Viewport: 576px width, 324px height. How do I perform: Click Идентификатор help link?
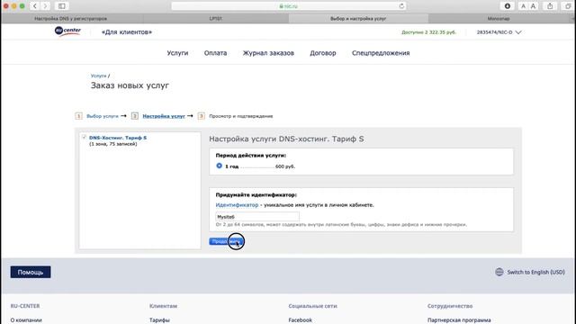237,205
